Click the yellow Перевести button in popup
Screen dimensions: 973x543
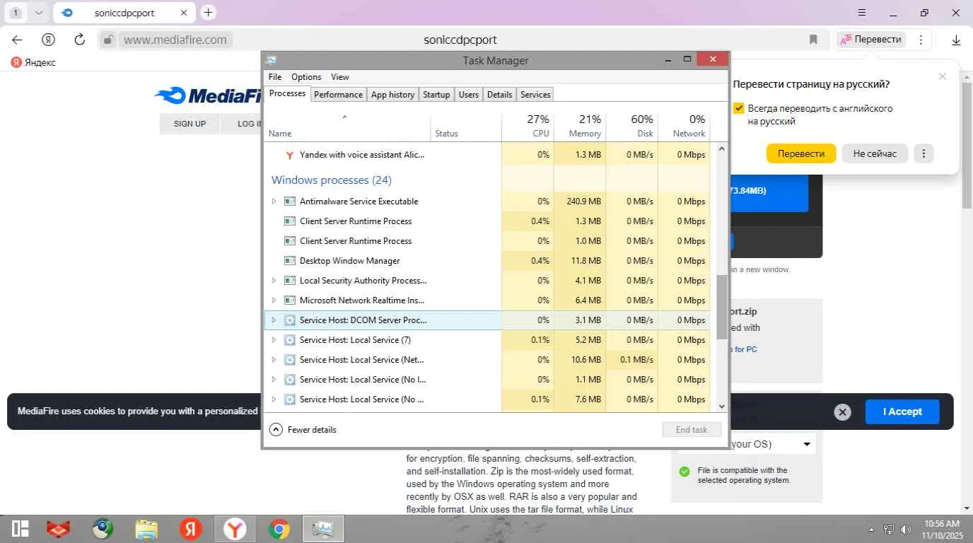(801, 153)
